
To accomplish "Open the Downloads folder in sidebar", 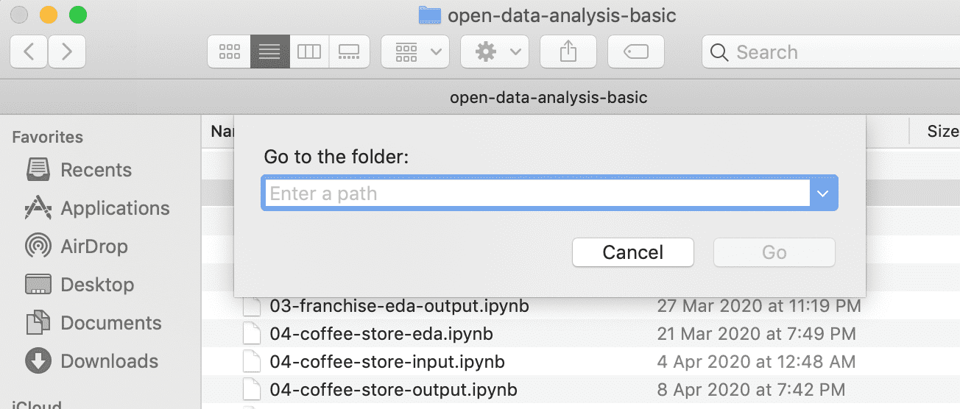I will point(109,361).
